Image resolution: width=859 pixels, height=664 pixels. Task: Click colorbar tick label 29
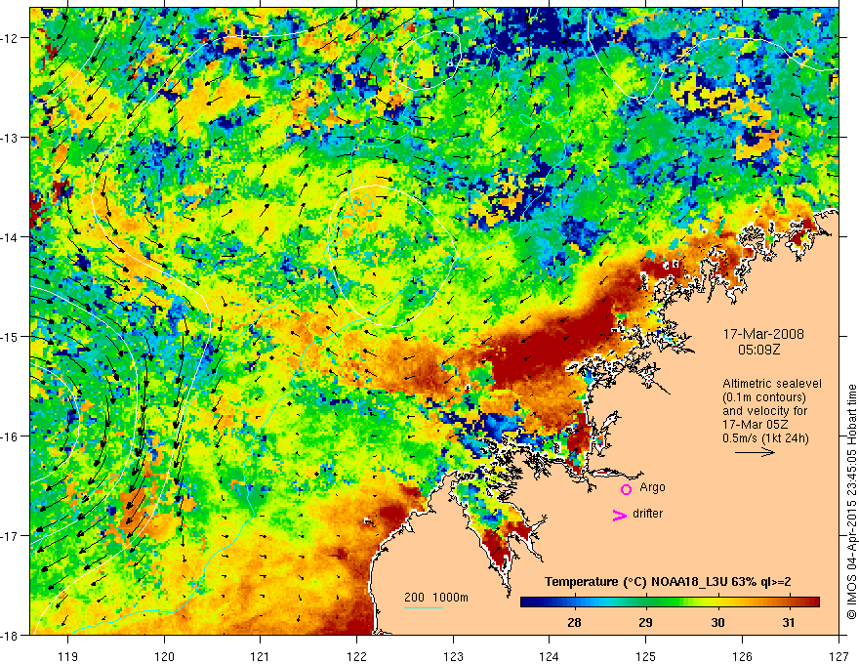pos(645,623)
